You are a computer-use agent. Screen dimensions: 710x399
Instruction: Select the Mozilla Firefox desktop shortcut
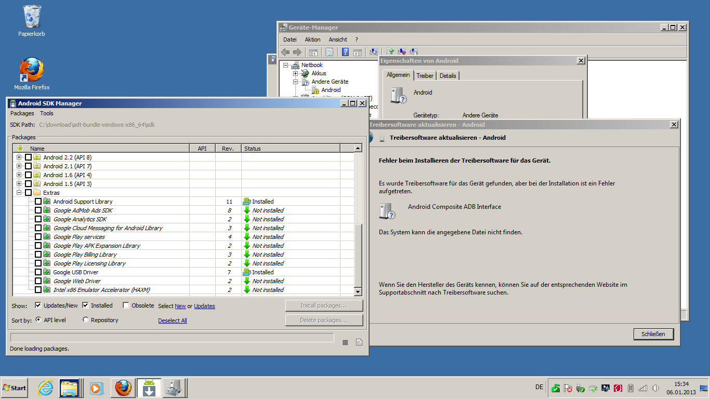click(x=32, y=74)
